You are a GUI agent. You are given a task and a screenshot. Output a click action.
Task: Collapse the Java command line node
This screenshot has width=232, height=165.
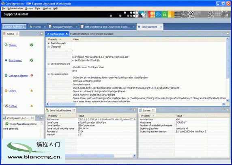click(x=49, y=64)
